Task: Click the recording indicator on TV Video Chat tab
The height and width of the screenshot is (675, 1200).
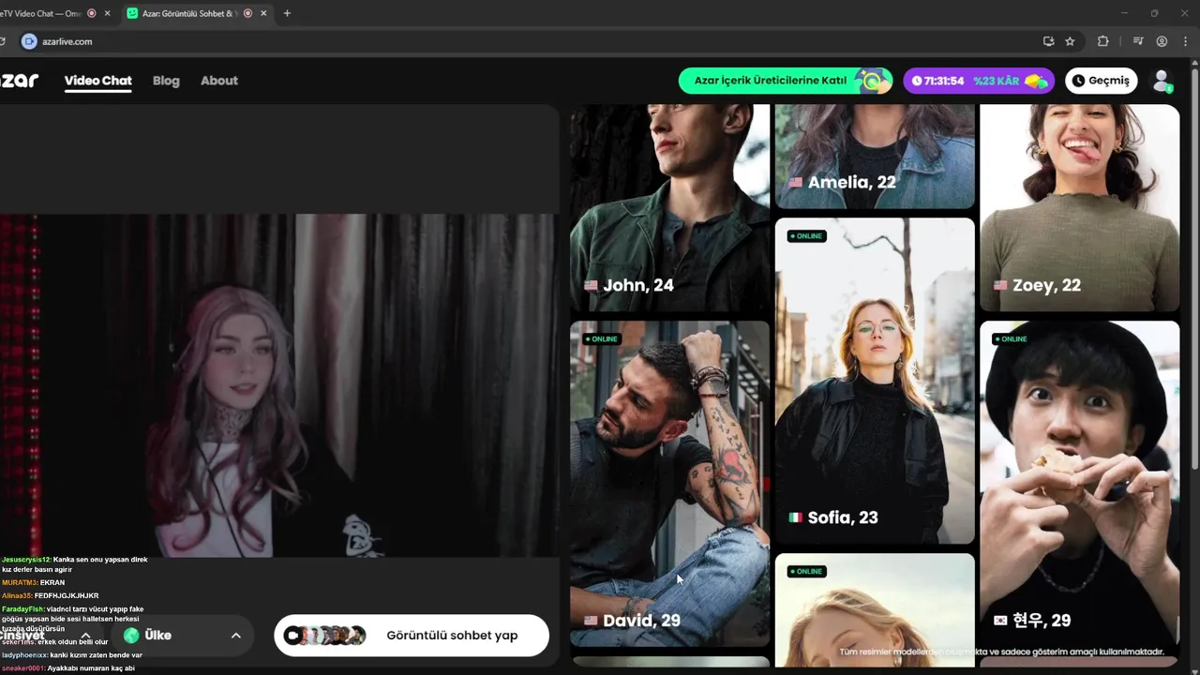Action: (92, 13)
